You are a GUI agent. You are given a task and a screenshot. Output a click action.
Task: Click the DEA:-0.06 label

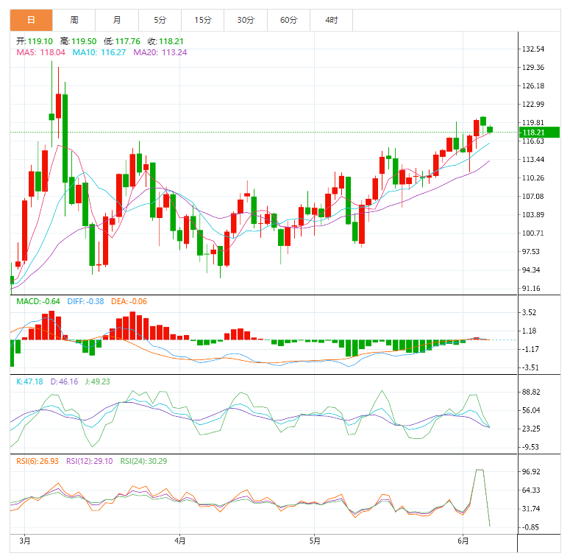129,302
